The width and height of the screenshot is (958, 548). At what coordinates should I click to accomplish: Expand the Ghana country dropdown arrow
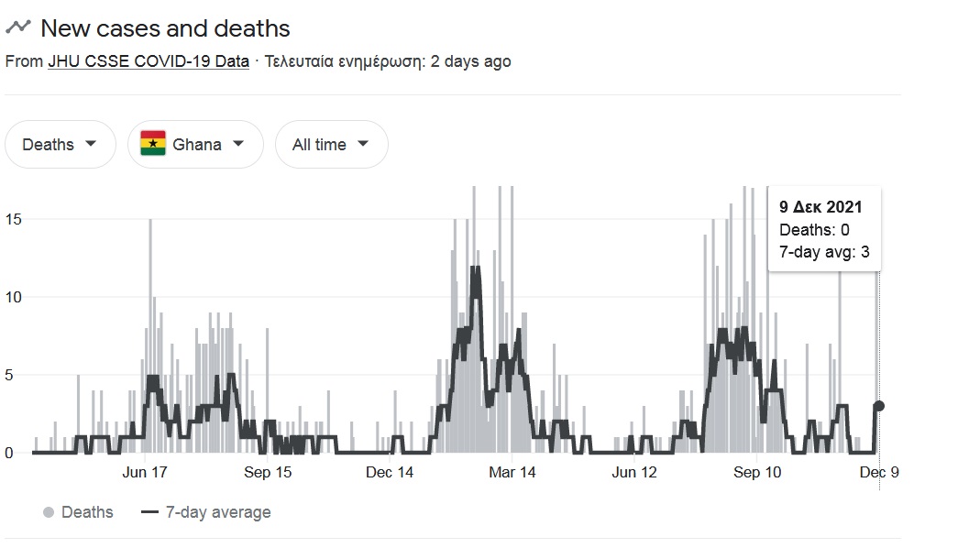point(238,144)
